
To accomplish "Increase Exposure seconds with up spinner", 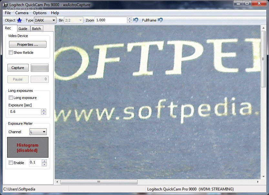I will pyautogui.click(x=44, y=110).
